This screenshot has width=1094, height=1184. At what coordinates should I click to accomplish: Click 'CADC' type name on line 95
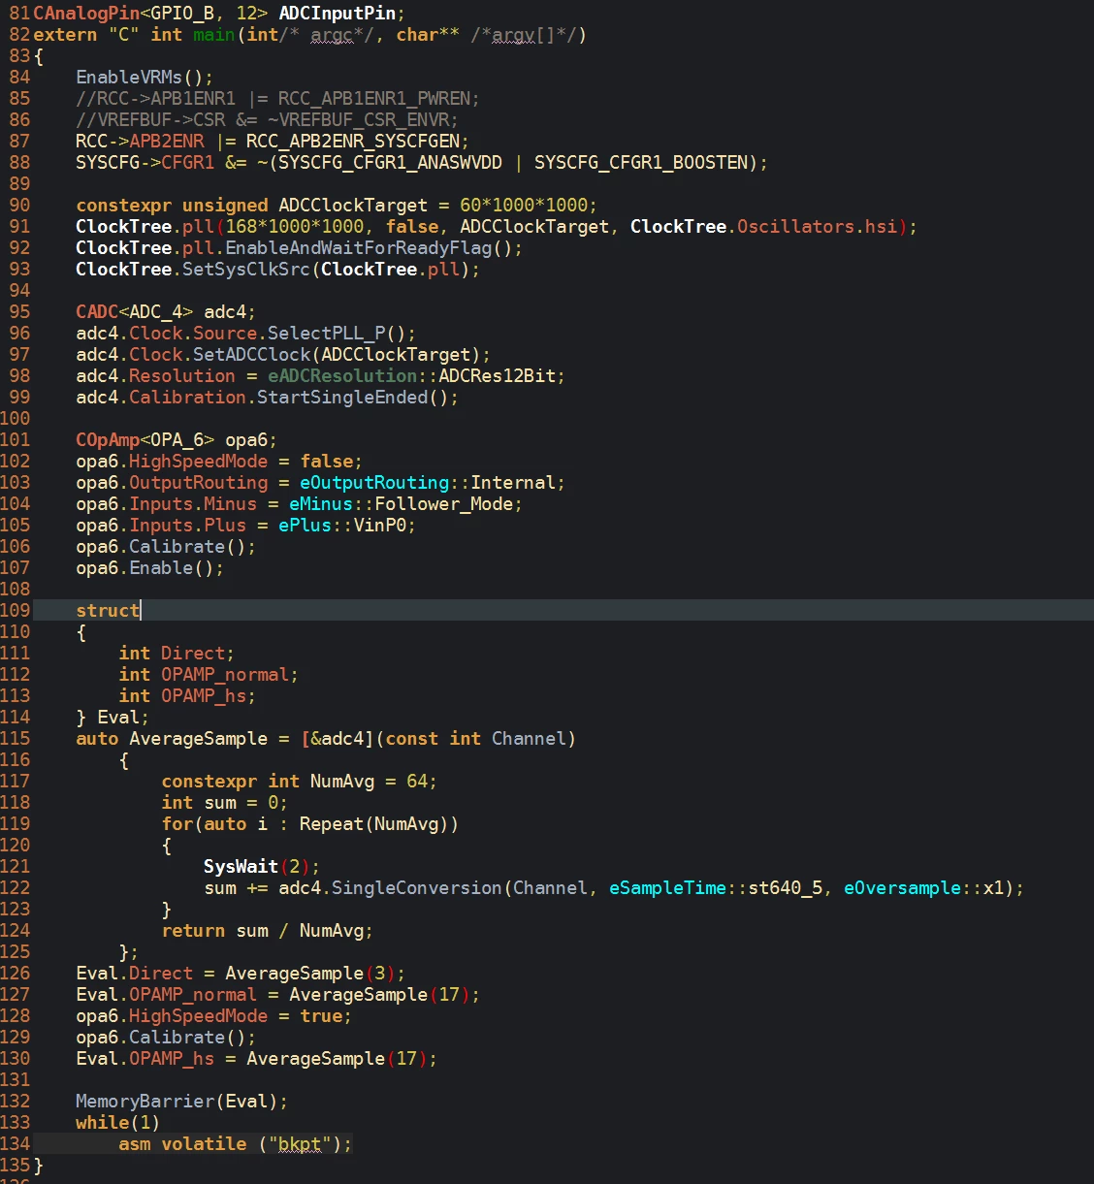click(97, 311)
